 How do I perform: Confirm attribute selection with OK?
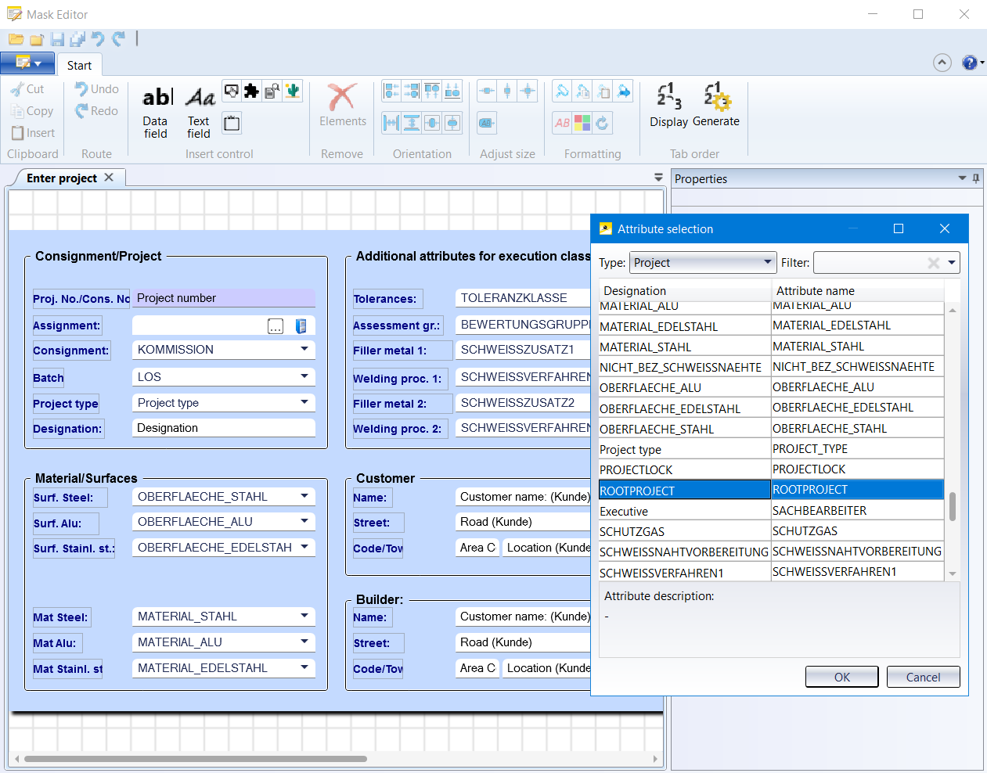841,677
